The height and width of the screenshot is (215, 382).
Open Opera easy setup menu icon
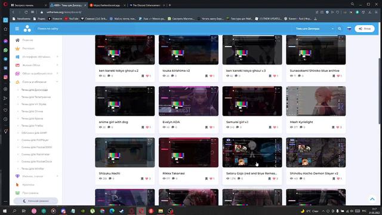click(377, 12)
